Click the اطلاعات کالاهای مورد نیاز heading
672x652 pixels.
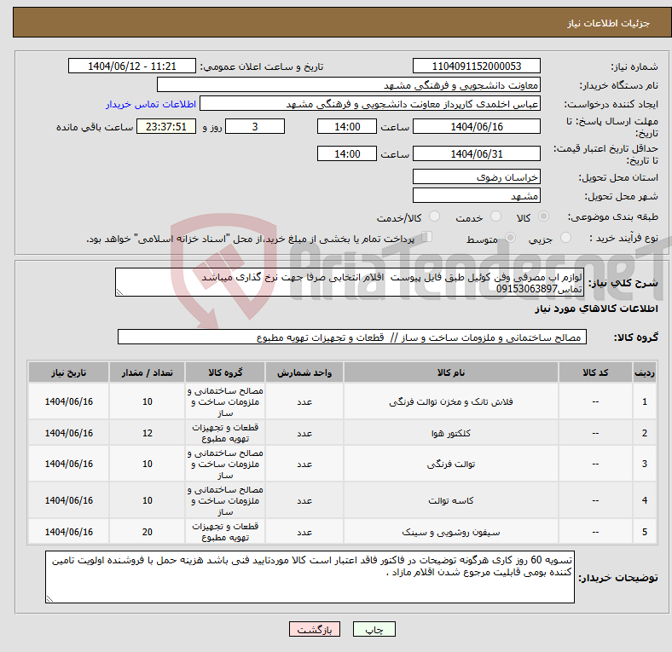(596, 309)
